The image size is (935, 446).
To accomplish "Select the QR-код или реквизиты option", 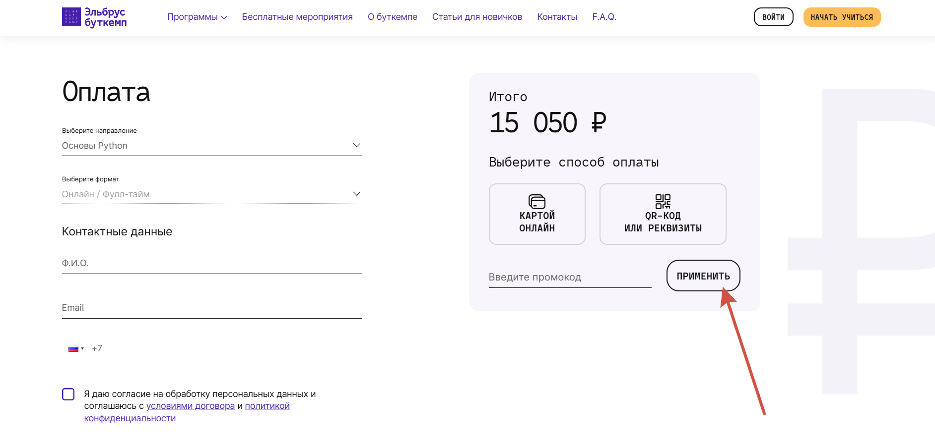I will [663, 214].
